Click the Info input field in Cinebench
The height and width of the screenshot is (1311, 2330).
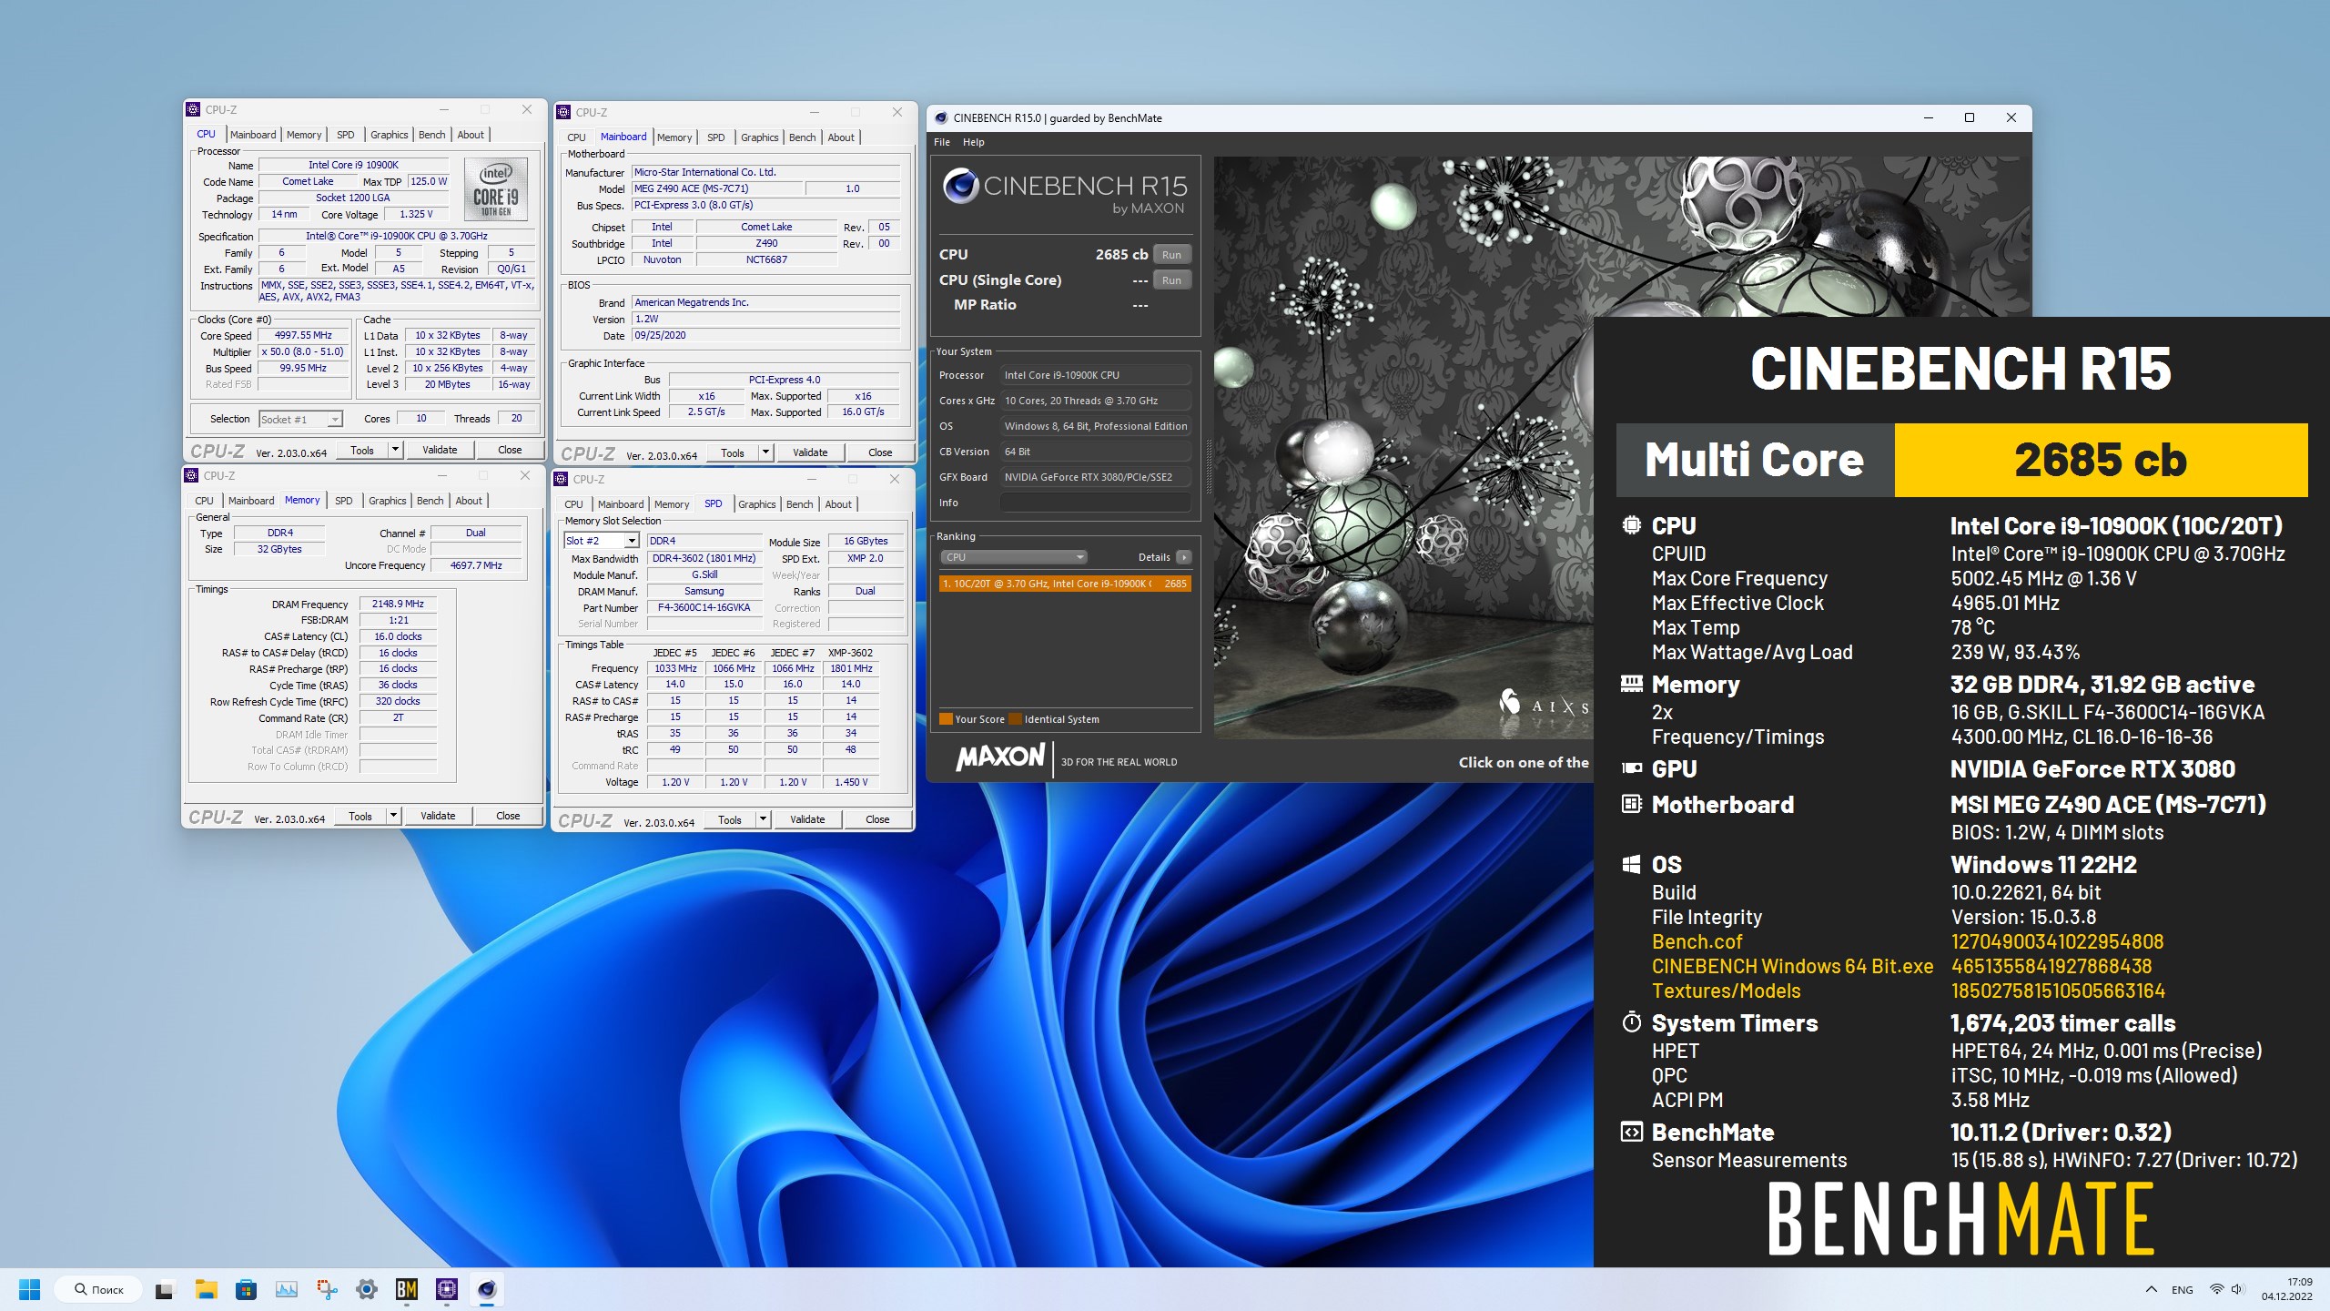point(1096,503)
